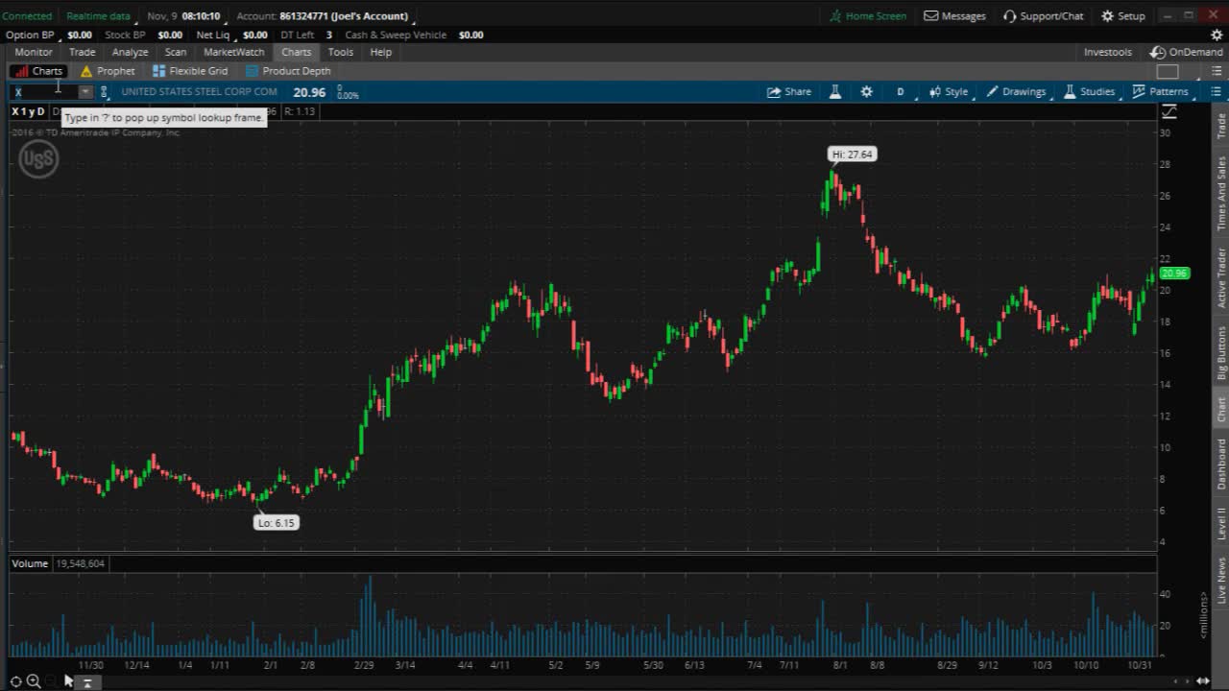
Task: Click the 20.96 last price axis label
Action: click(1174, 274)
